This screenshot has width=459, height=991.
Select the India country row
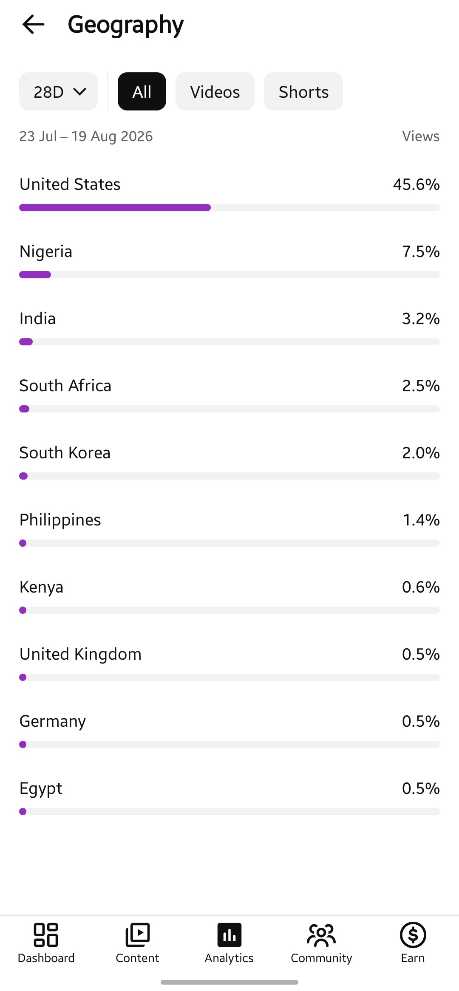[x=229, y=328]
